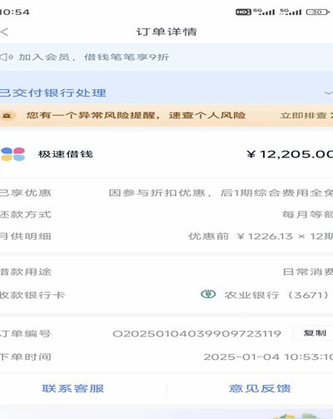This screenshot has width=333, height=419.
Task: Select order number O2025010403990972З119
Action: tap(197, 333)
